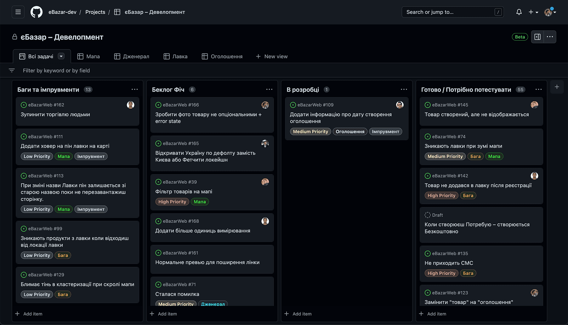This screenshot has width=568, height=325.
Task: Open Projects breadcrumb link
Action: (95, 12)
